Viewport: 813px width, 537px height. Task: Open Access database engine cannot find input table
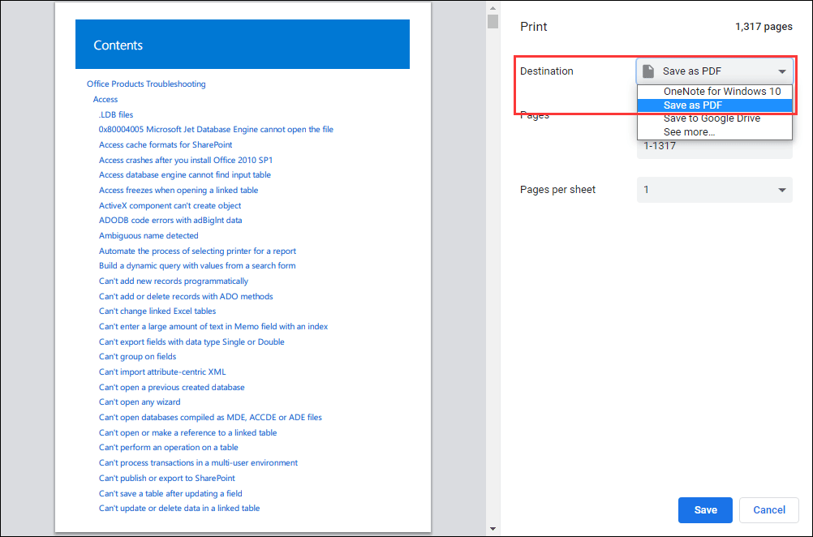[185, 175]
